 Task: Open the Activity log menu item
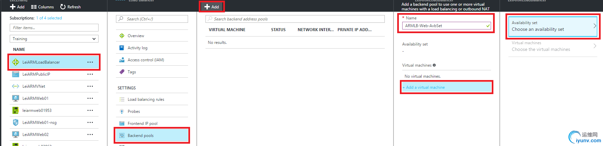tap(152, 48)
